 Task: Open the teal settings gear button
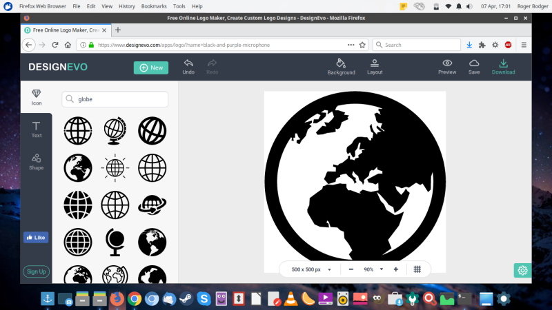pos(522,270)
